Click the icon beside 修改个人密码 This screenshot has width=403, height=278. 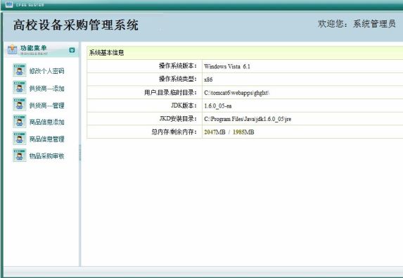coord(20,70)
